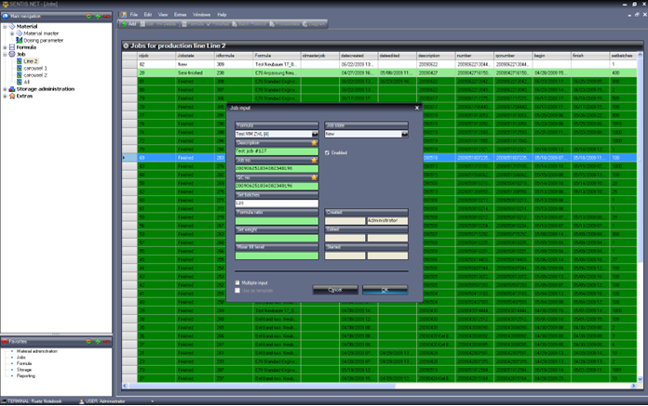Click the Add button in the toolbar
This screenshot has width=648, height=406.
click(128, 25)
